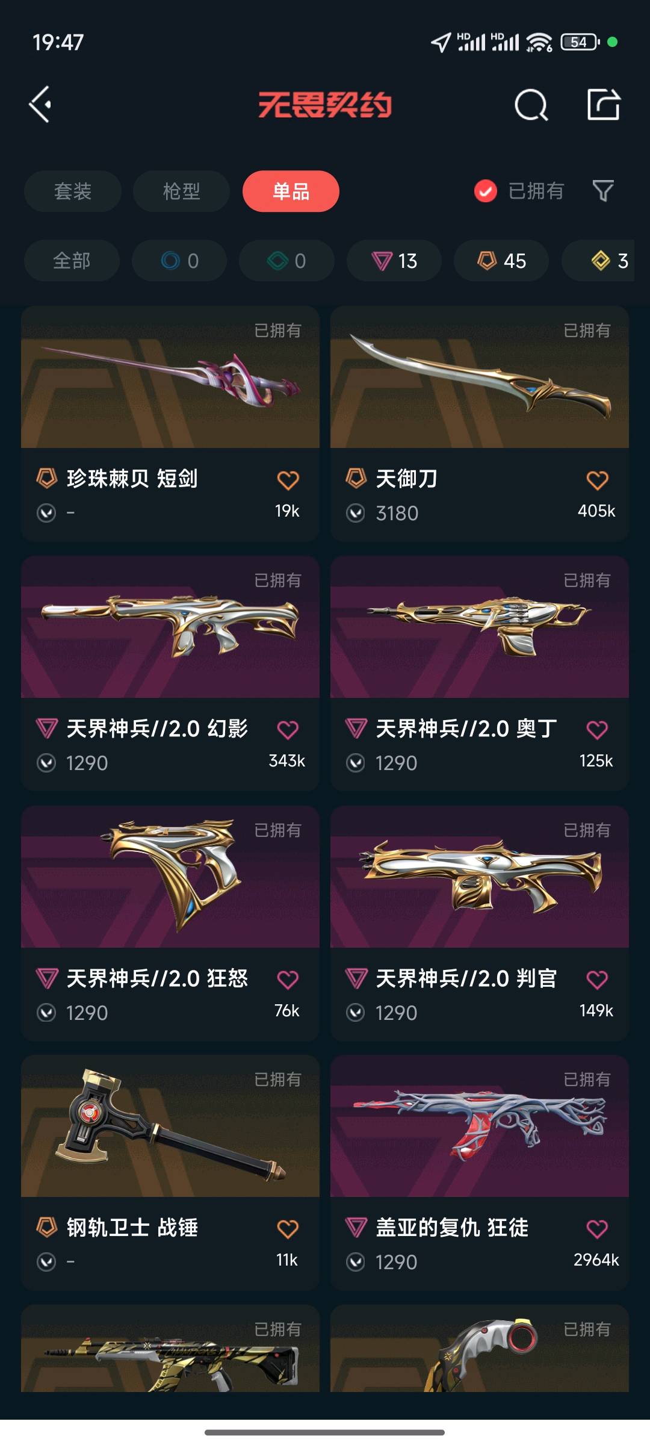
Task: Favorite 天御刀 with heart icon
Action: pos(597,480)
